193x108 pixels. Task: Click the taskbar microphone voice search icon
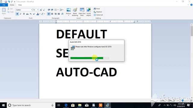tap(52, 105)
